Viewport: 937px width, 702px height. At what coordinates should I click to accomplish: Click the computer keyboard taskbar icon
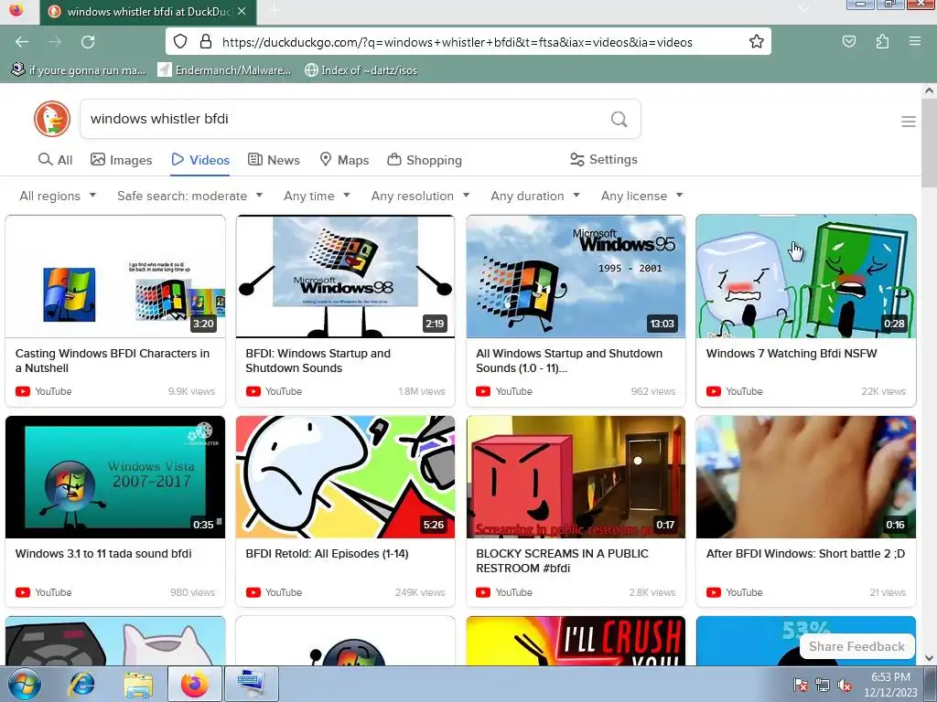click(x=251, y=684)
